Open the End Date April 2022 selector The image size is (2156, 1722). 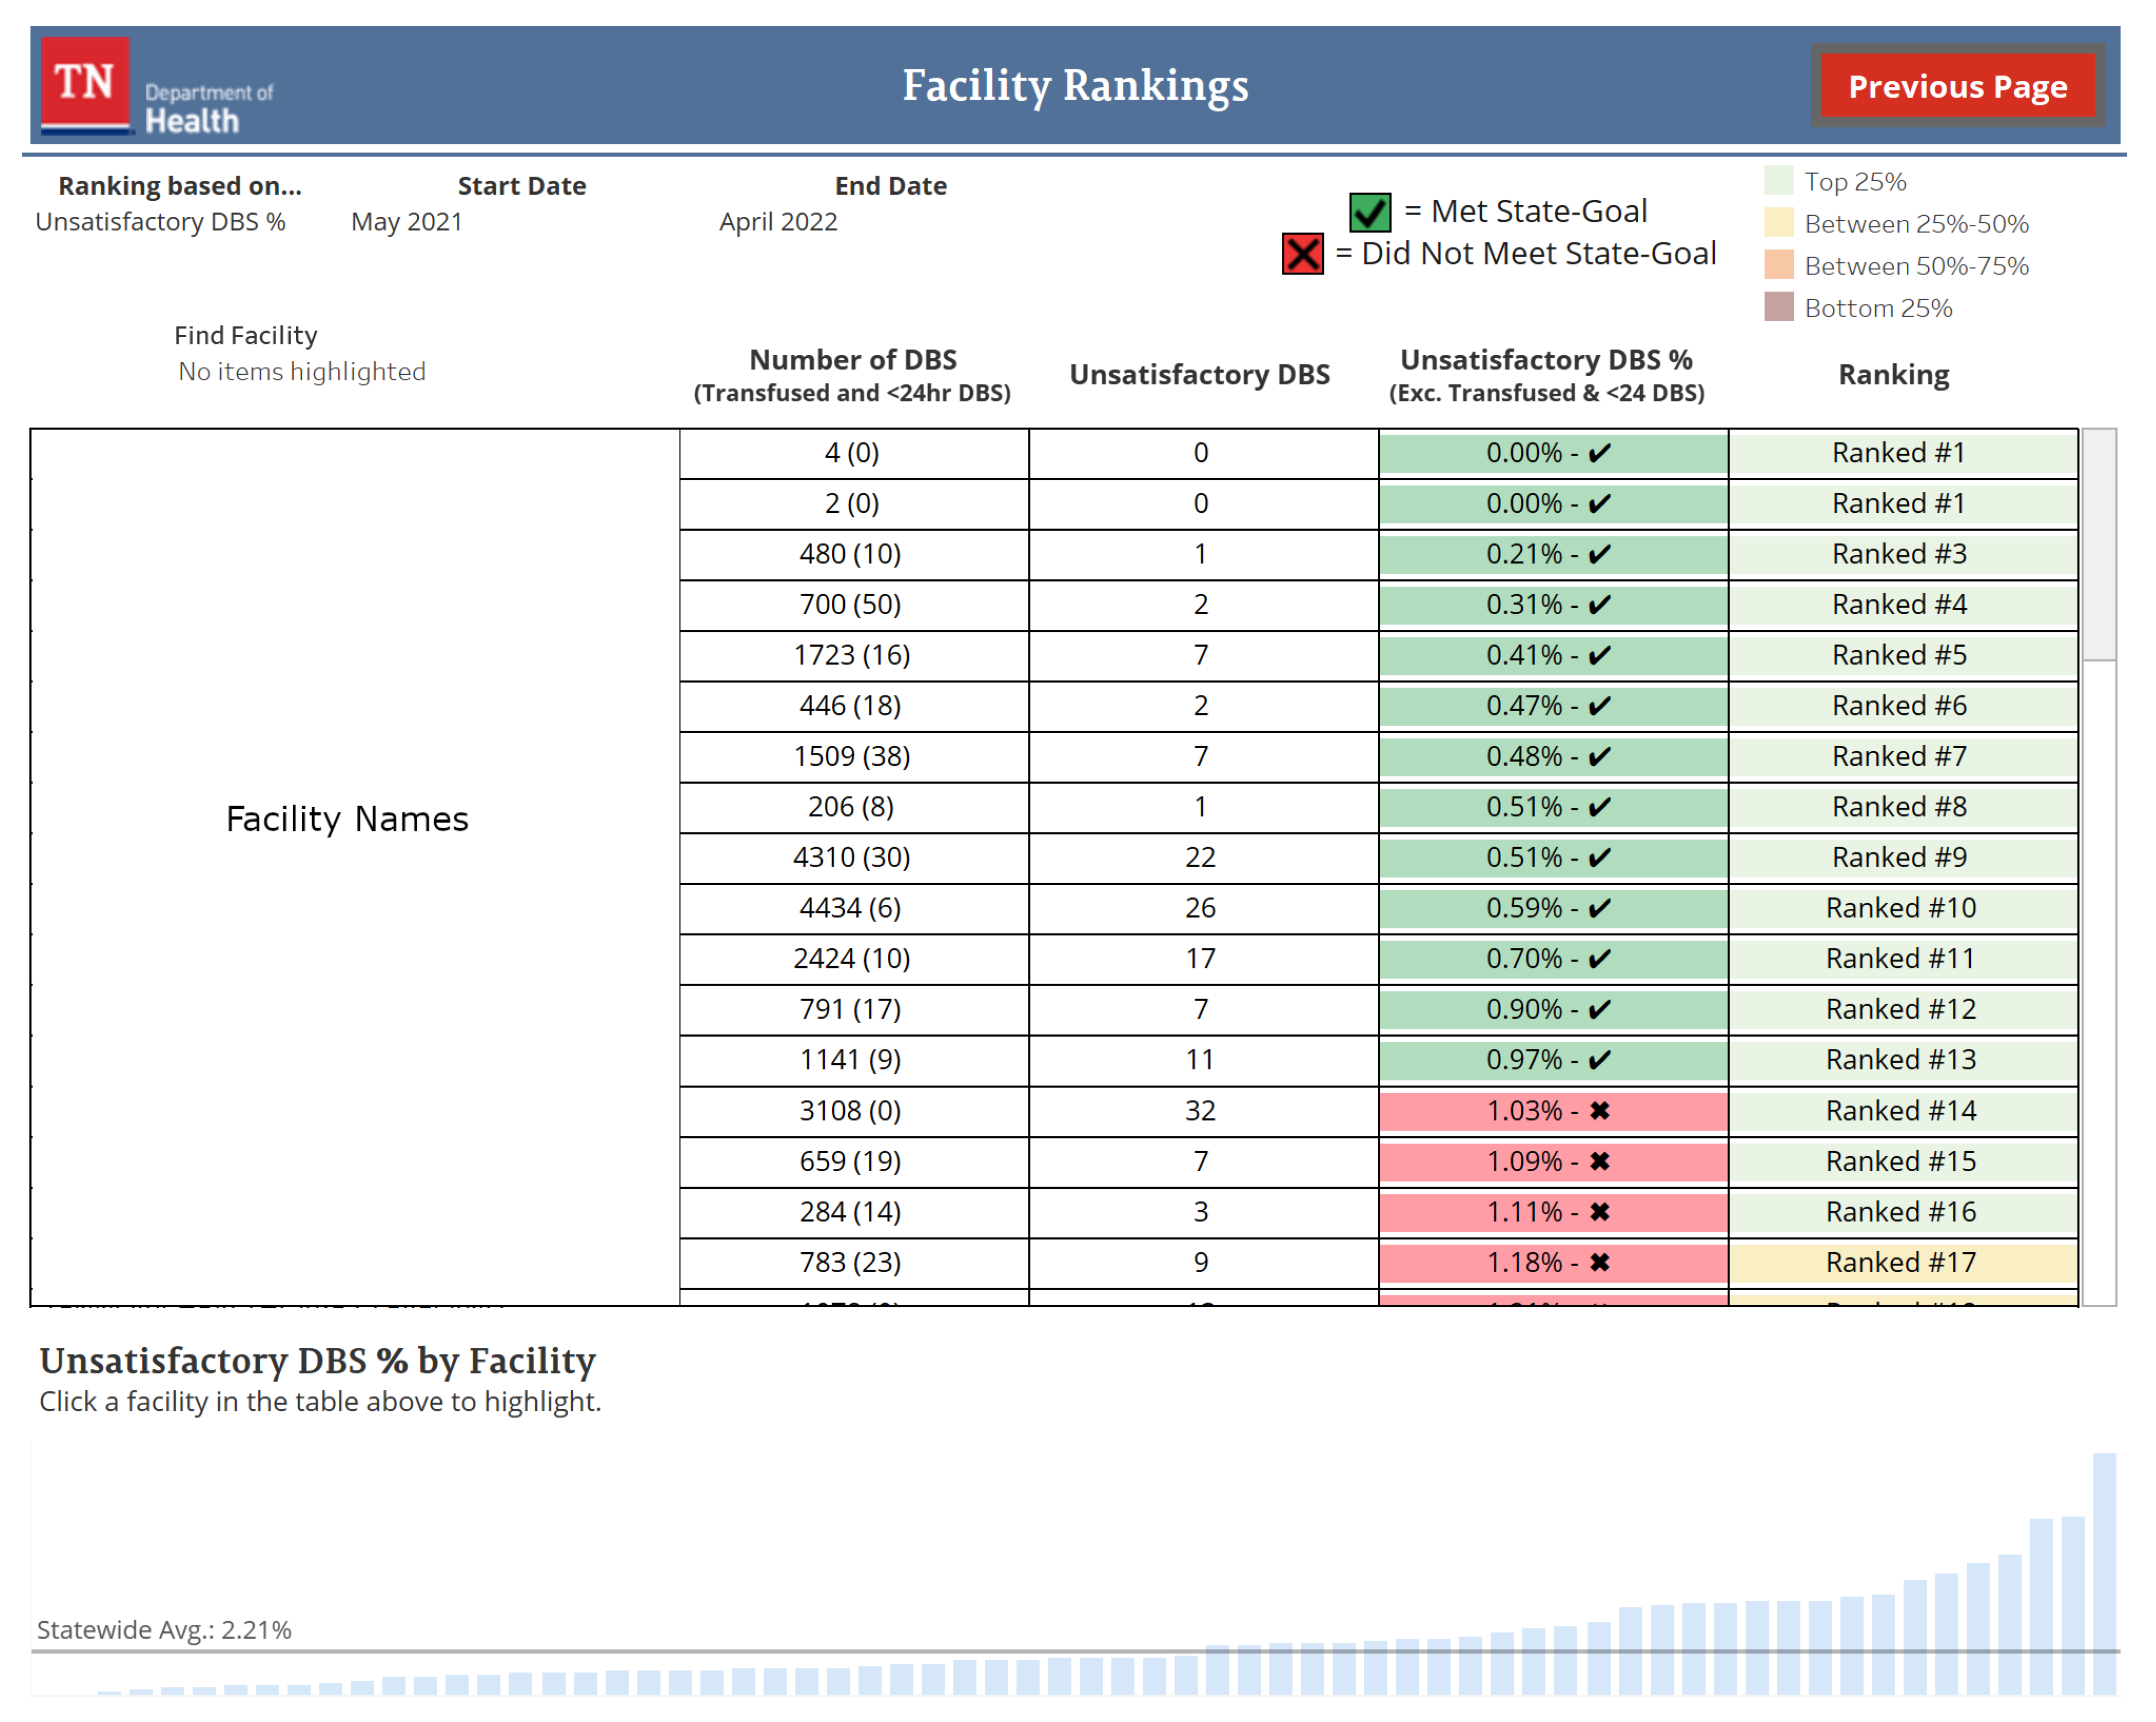(x=778, y=222)
